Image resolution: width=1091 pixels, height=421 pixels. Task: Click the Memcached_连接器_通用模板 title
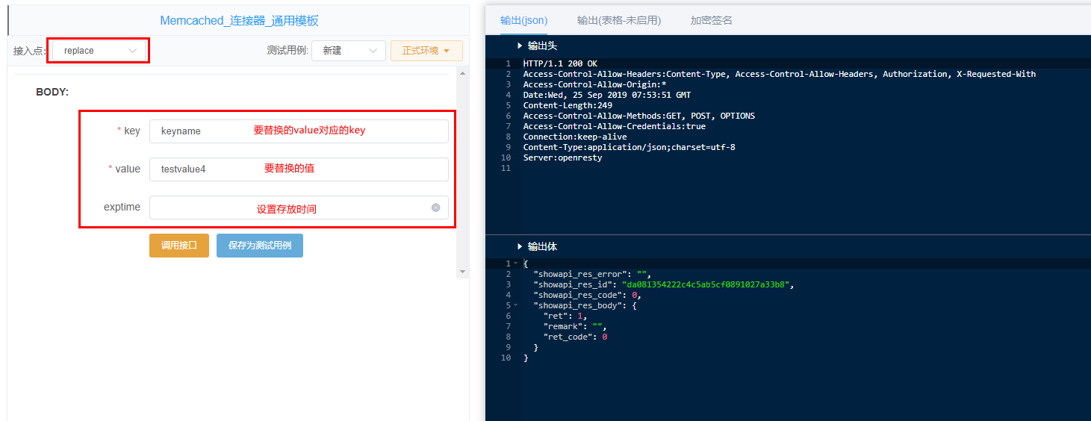(239, 21)
